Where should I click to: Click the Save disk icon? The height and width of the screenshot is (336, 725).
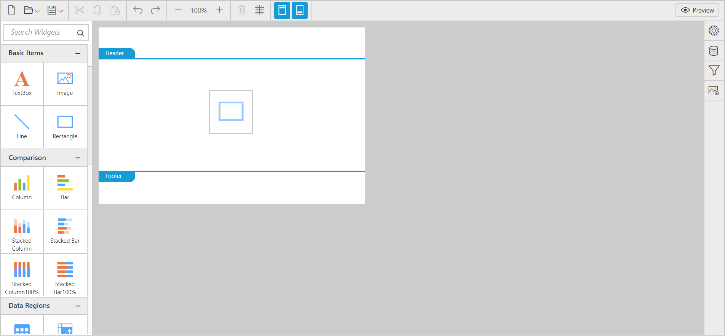coord(52,10)
